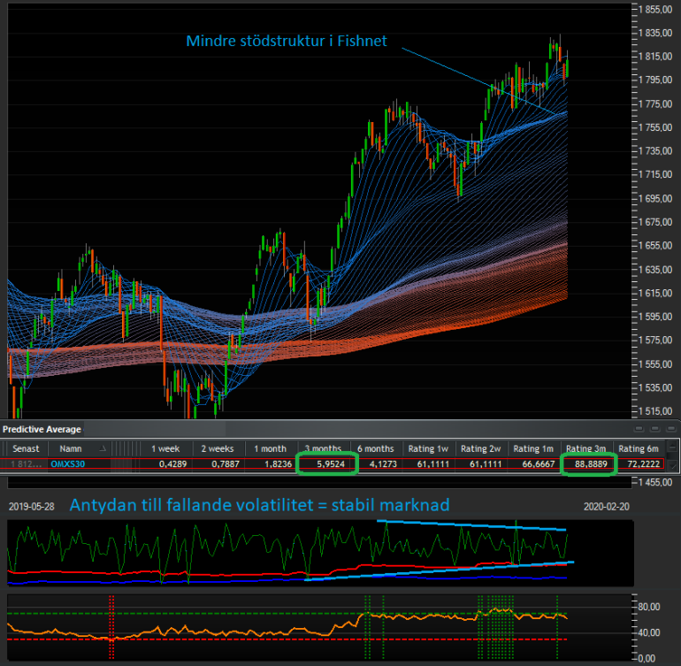The height and width of the screenshot is (666, 681).
Task: Select the 4,1273 six-months value
Action: [383, 464]
